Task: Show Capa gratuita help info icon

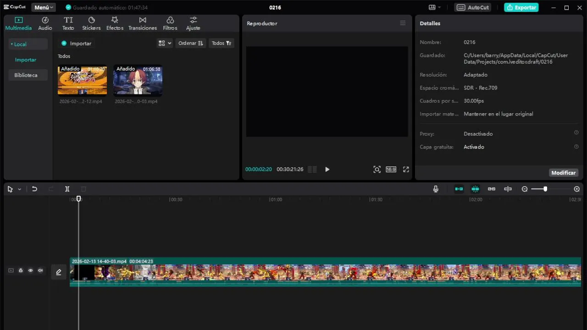Action: [x=576, y=147]
